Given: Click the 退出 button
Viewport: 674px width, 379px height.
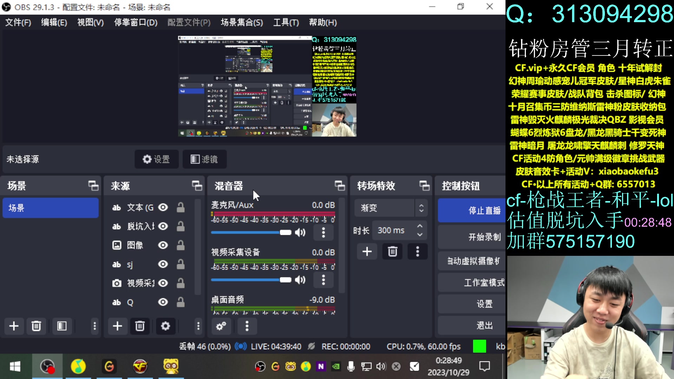Looking at the screenshot, I should 471,325.
